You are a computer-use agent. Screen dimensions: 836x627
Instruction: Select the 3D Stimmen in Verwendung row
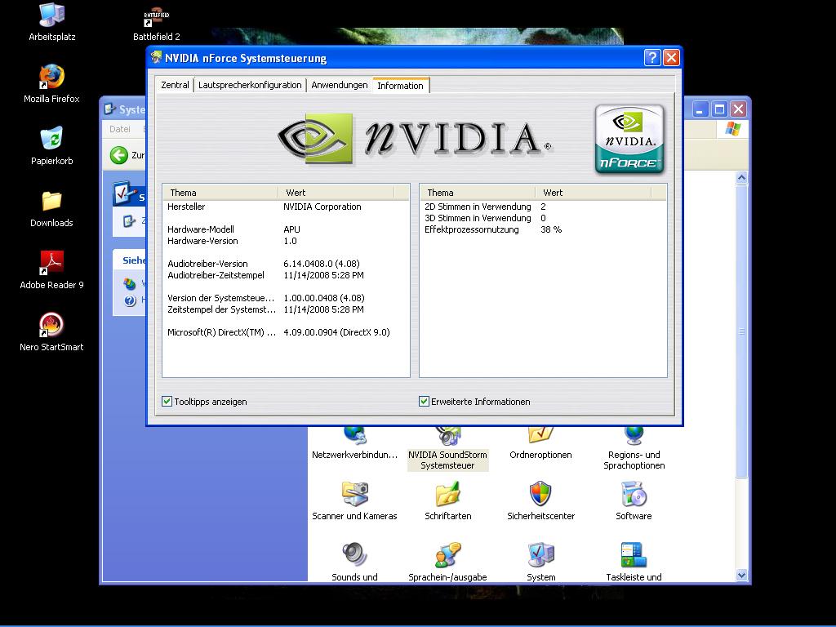click(x=543, y=218)
